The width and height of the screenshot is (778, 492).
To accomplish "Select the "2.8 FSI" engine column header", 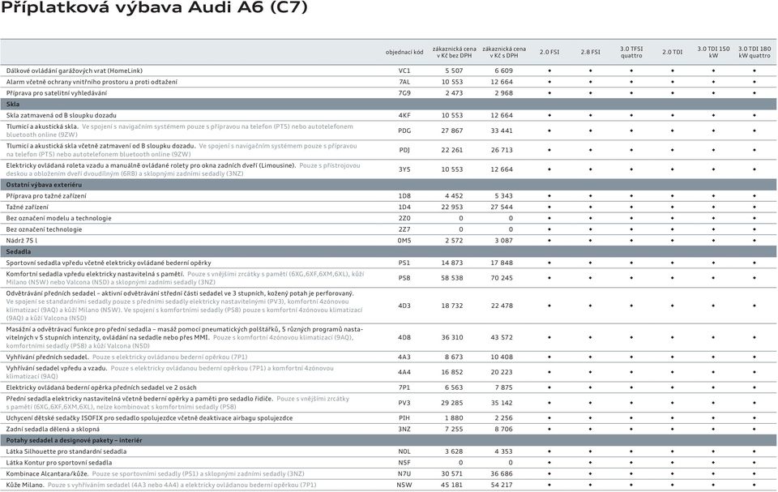I will [591, 52].
